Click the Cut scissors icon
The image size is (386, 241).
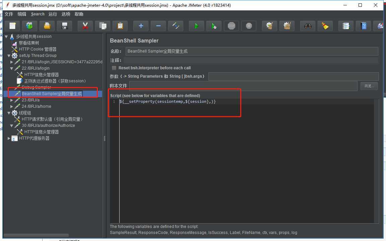[x=85, y=26]
